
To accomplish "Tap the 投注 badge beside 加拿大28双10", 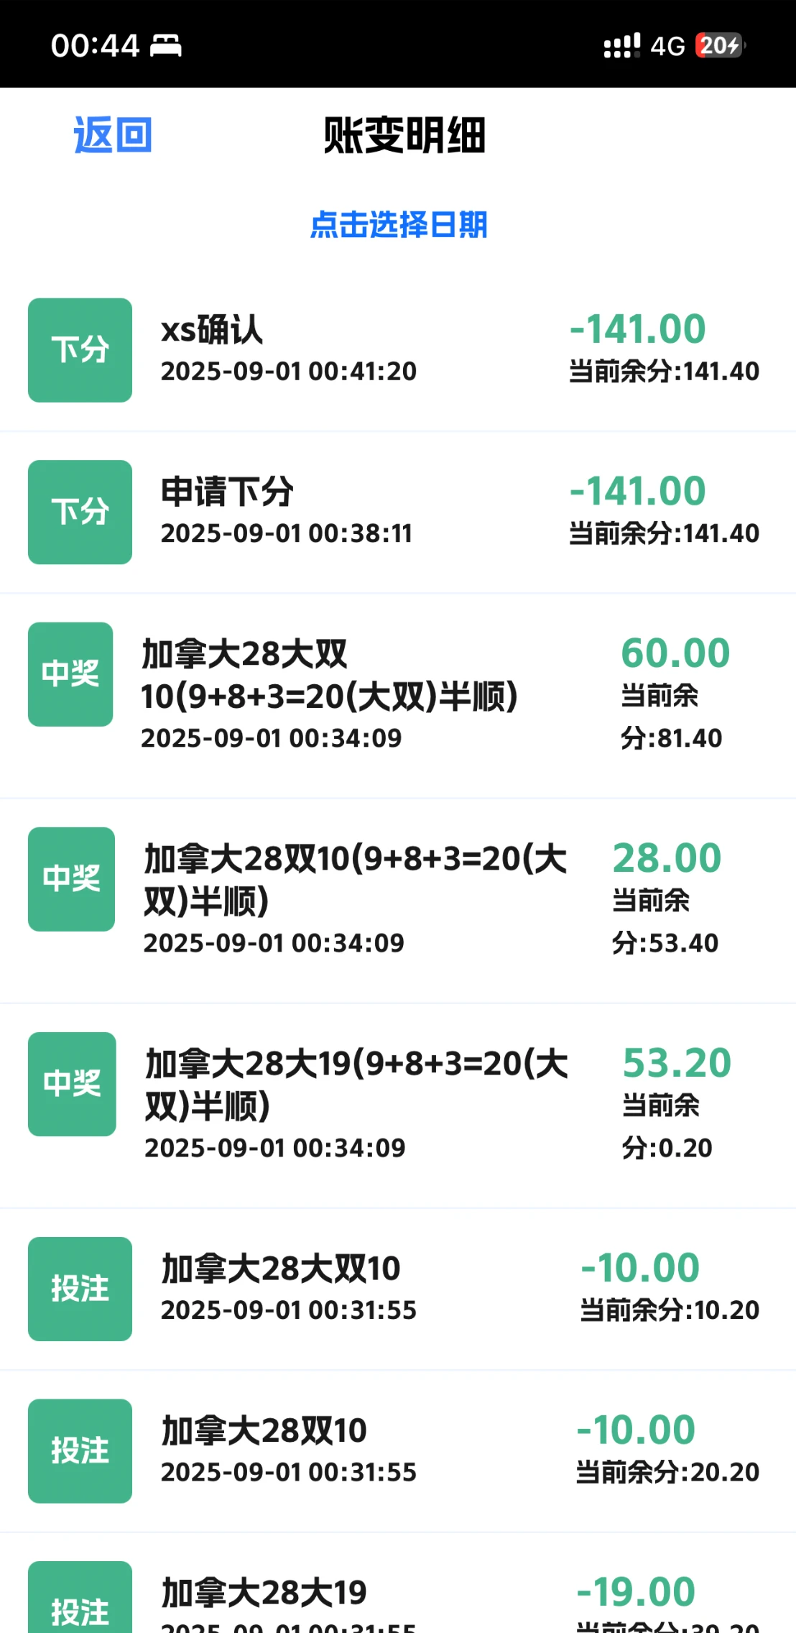I will coord(80,1450).
